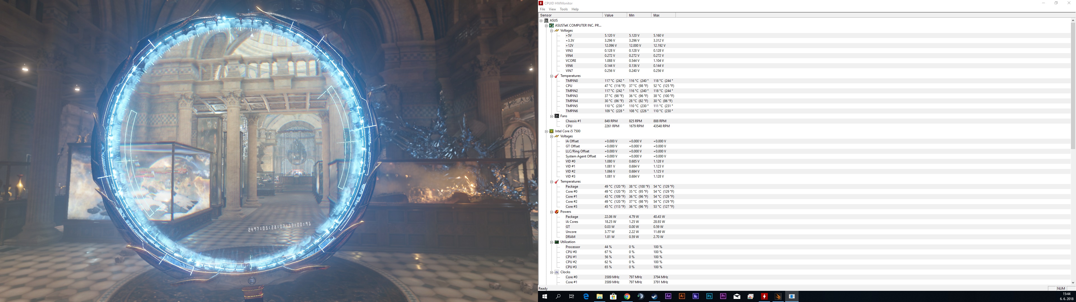Collapse the Fans tree node
Screen dimensions: 1076x302
(x=551, y=116)
